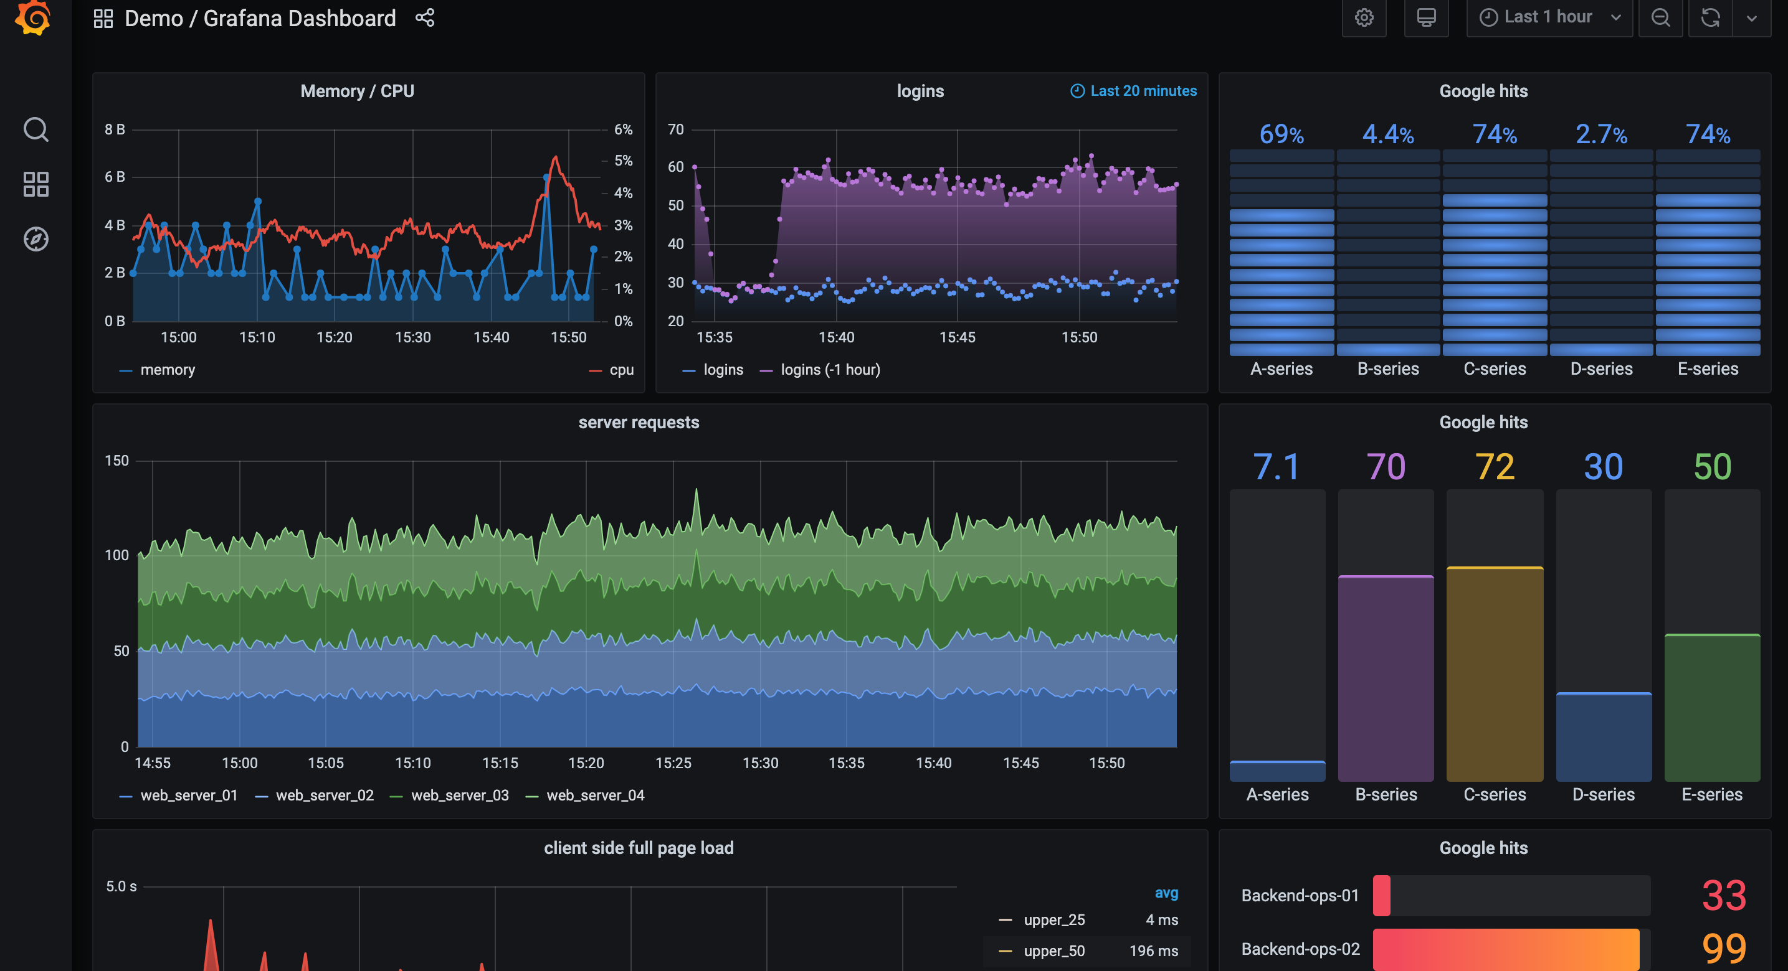Click the share dashboard icon

pos(426,18)
